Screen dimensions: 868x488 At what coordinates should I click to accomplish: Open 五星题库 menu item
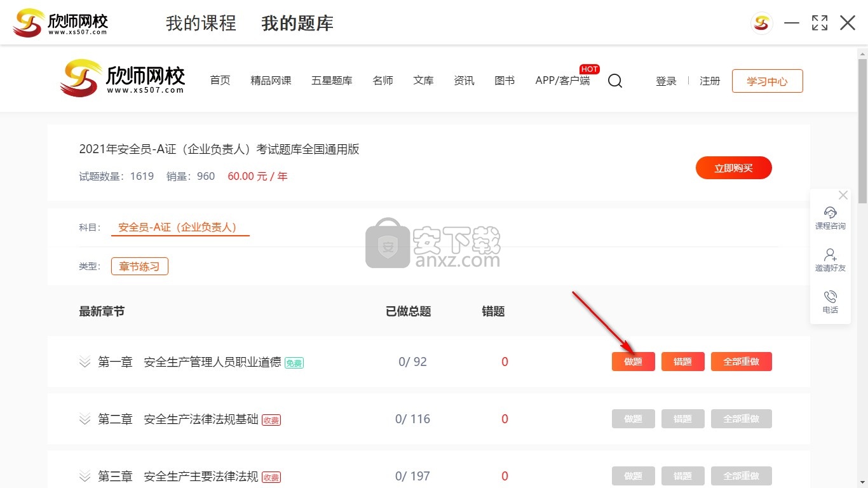point(332,81)
